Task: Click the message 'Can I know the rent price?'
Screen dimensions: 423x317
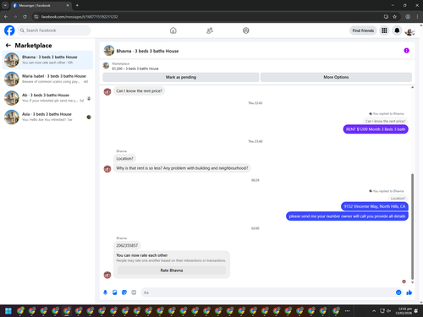Action: (140, 90)
